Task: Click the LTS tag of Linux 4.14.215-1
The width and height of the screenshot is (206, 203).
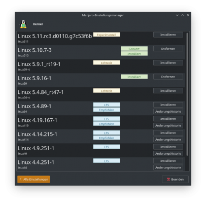Action: 107,133
